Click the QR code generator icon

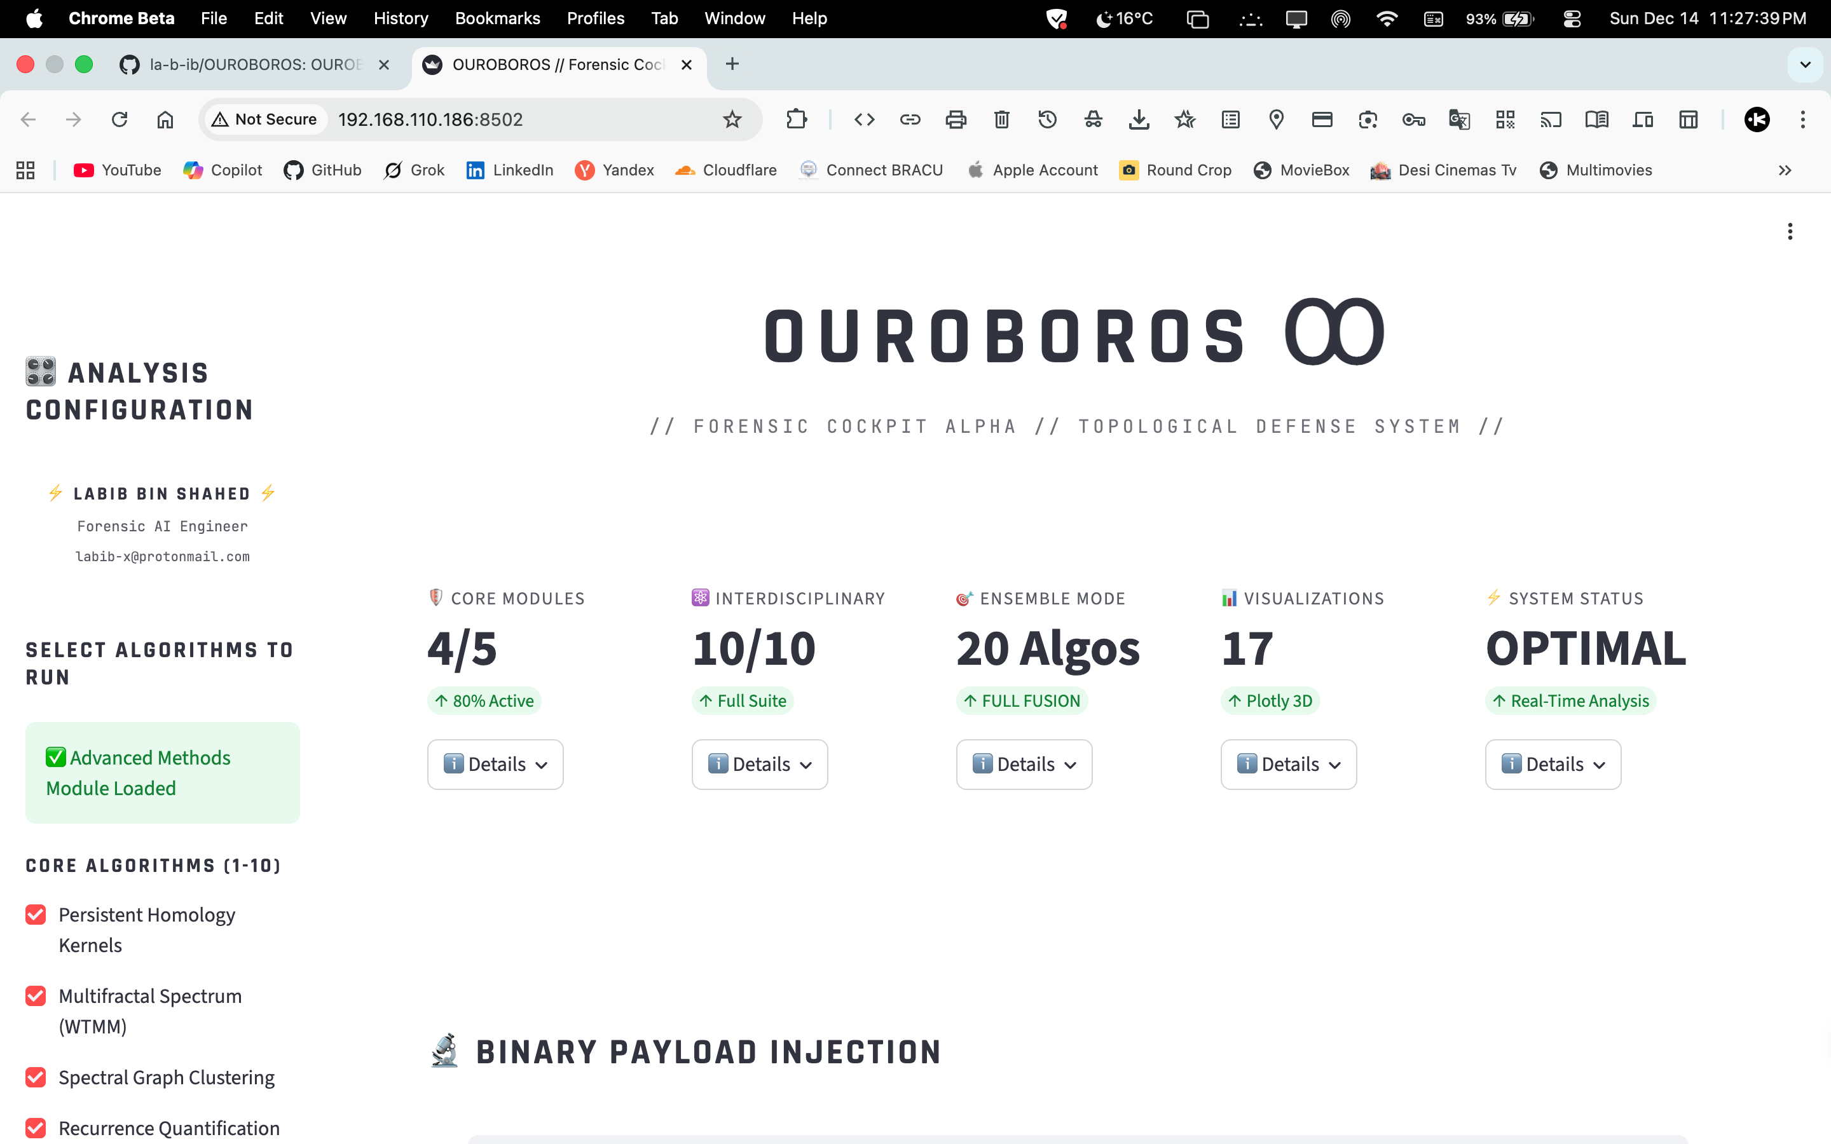tap(1505, 119)
